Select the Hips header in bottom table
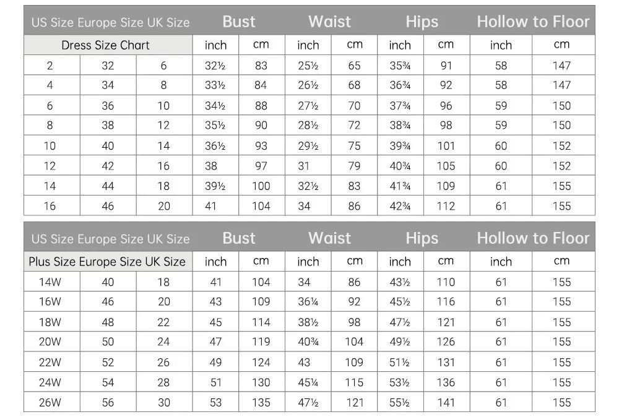The image size is (619, 417). (422, 238)
